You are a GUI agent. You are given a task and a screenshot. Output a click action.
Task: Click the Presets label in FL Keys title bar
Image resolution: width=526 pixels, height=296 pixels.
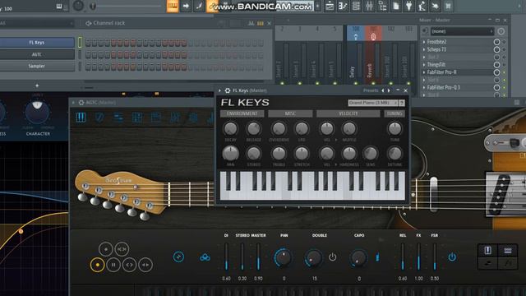point(371,90)
